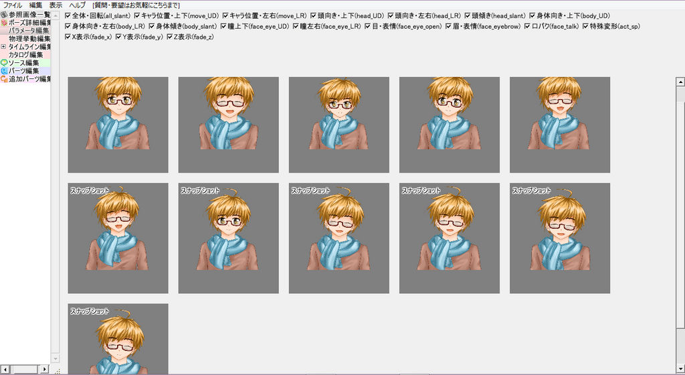Viewport: 685px width, 375px height.
Task: Click sidebar horizontal scrollbar right arrow
Action: pyautogui.click(x=44, y=370)
